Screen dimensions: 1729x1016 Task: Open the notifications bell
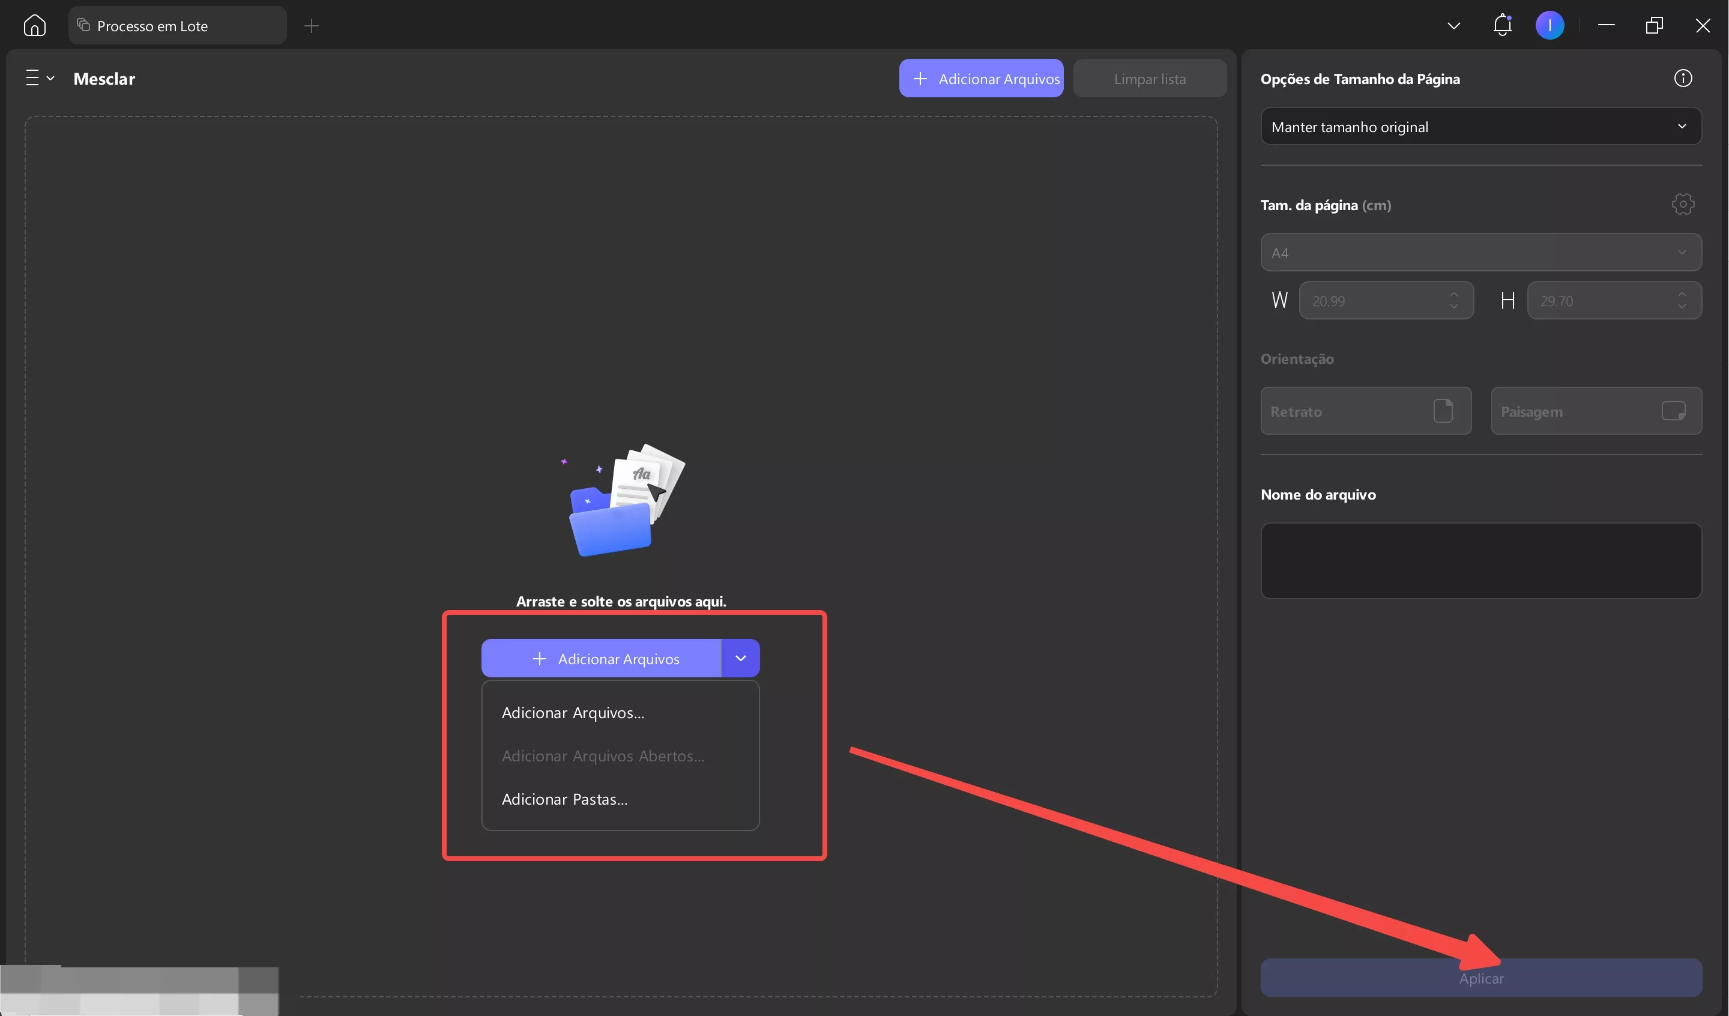point(1502,25)
